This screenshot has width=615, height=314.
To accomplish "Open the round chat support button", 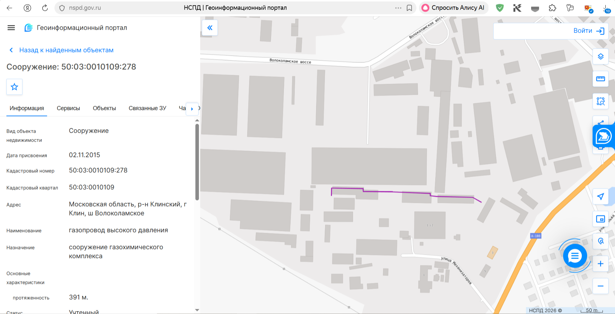I will pos(575,256).
